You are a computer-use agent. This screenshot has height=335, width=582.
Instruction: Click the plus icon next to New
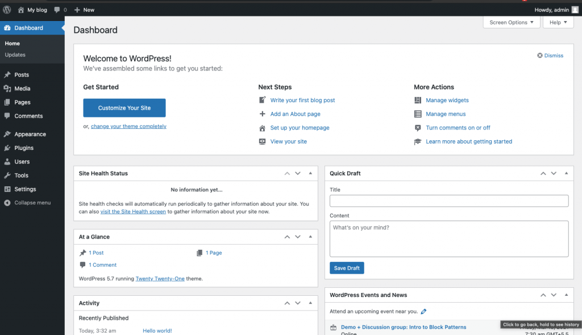[77, 10]
